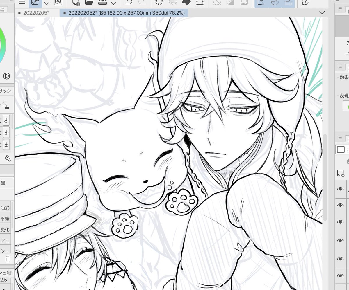Select the 変化 brush
This screenshot has height=290, width=349.
point(6,229)
